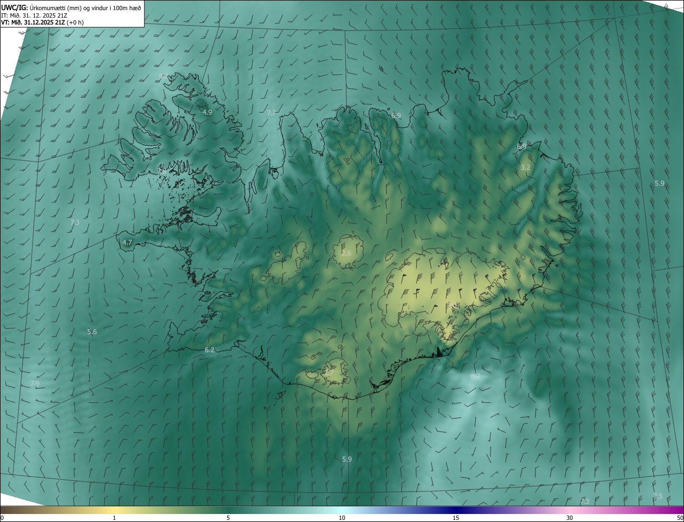Select the initial time line "IT: Mið. 31. 12. 2025 21Z"
The width and height of the screenshot is (684, 522).
pos(35,15)
